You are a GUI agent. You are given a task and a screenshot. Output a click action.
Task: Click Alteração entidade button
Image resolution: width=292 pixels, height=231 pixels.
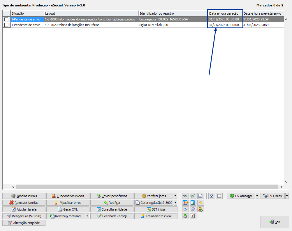24,223
